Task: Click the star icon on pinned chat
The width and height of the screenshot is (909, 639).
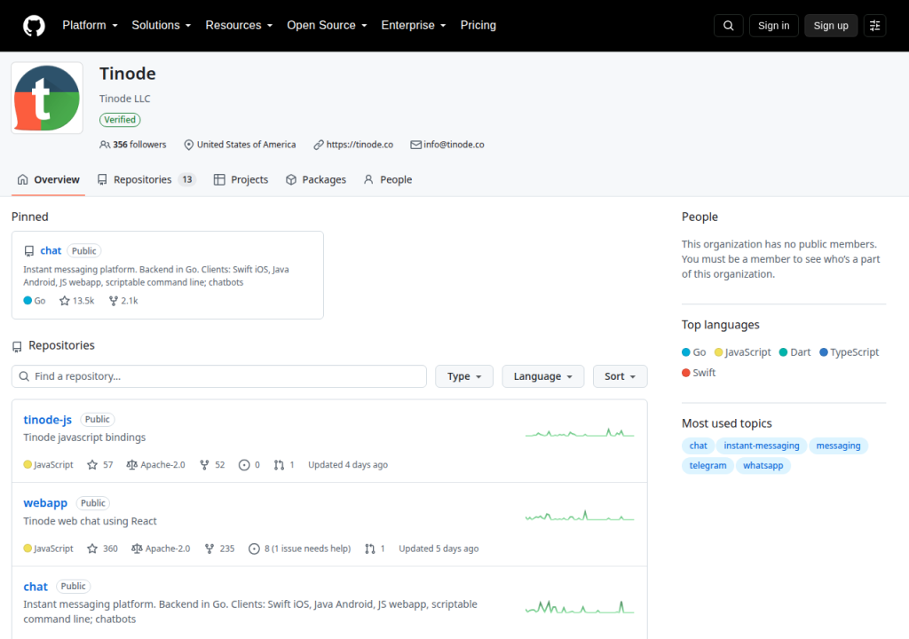Action: 64,300
